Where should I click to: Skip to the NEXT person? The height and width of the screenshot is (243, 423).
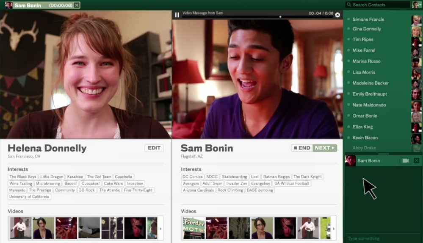point(325,148)
